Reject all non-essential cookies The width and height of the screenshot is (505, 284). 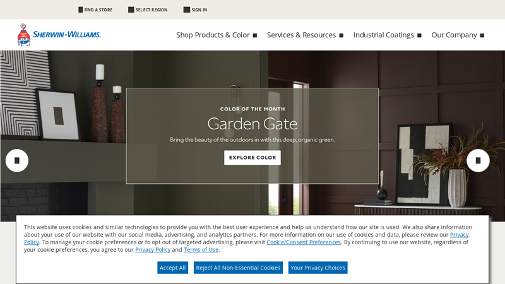(x=238, y=268)
